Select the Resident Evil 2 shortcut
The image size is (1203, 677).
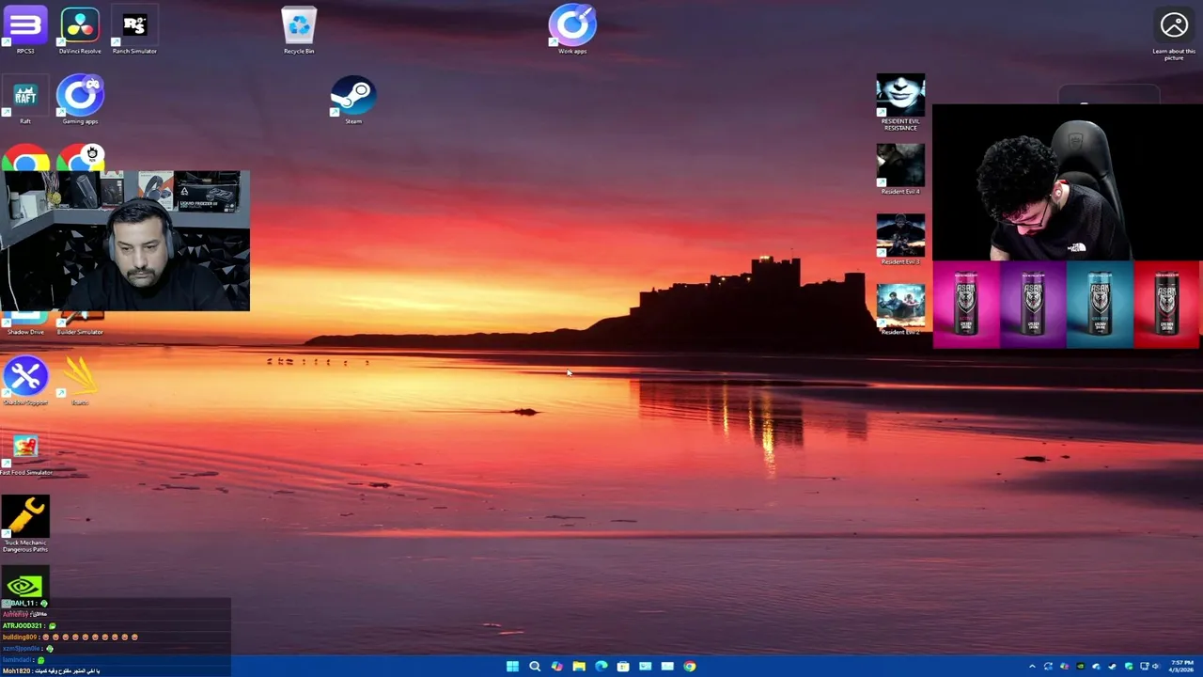(x=900, y=310)
